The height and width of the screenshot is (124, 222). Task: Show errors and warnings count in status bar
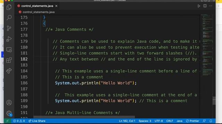(x=19, y=121)
